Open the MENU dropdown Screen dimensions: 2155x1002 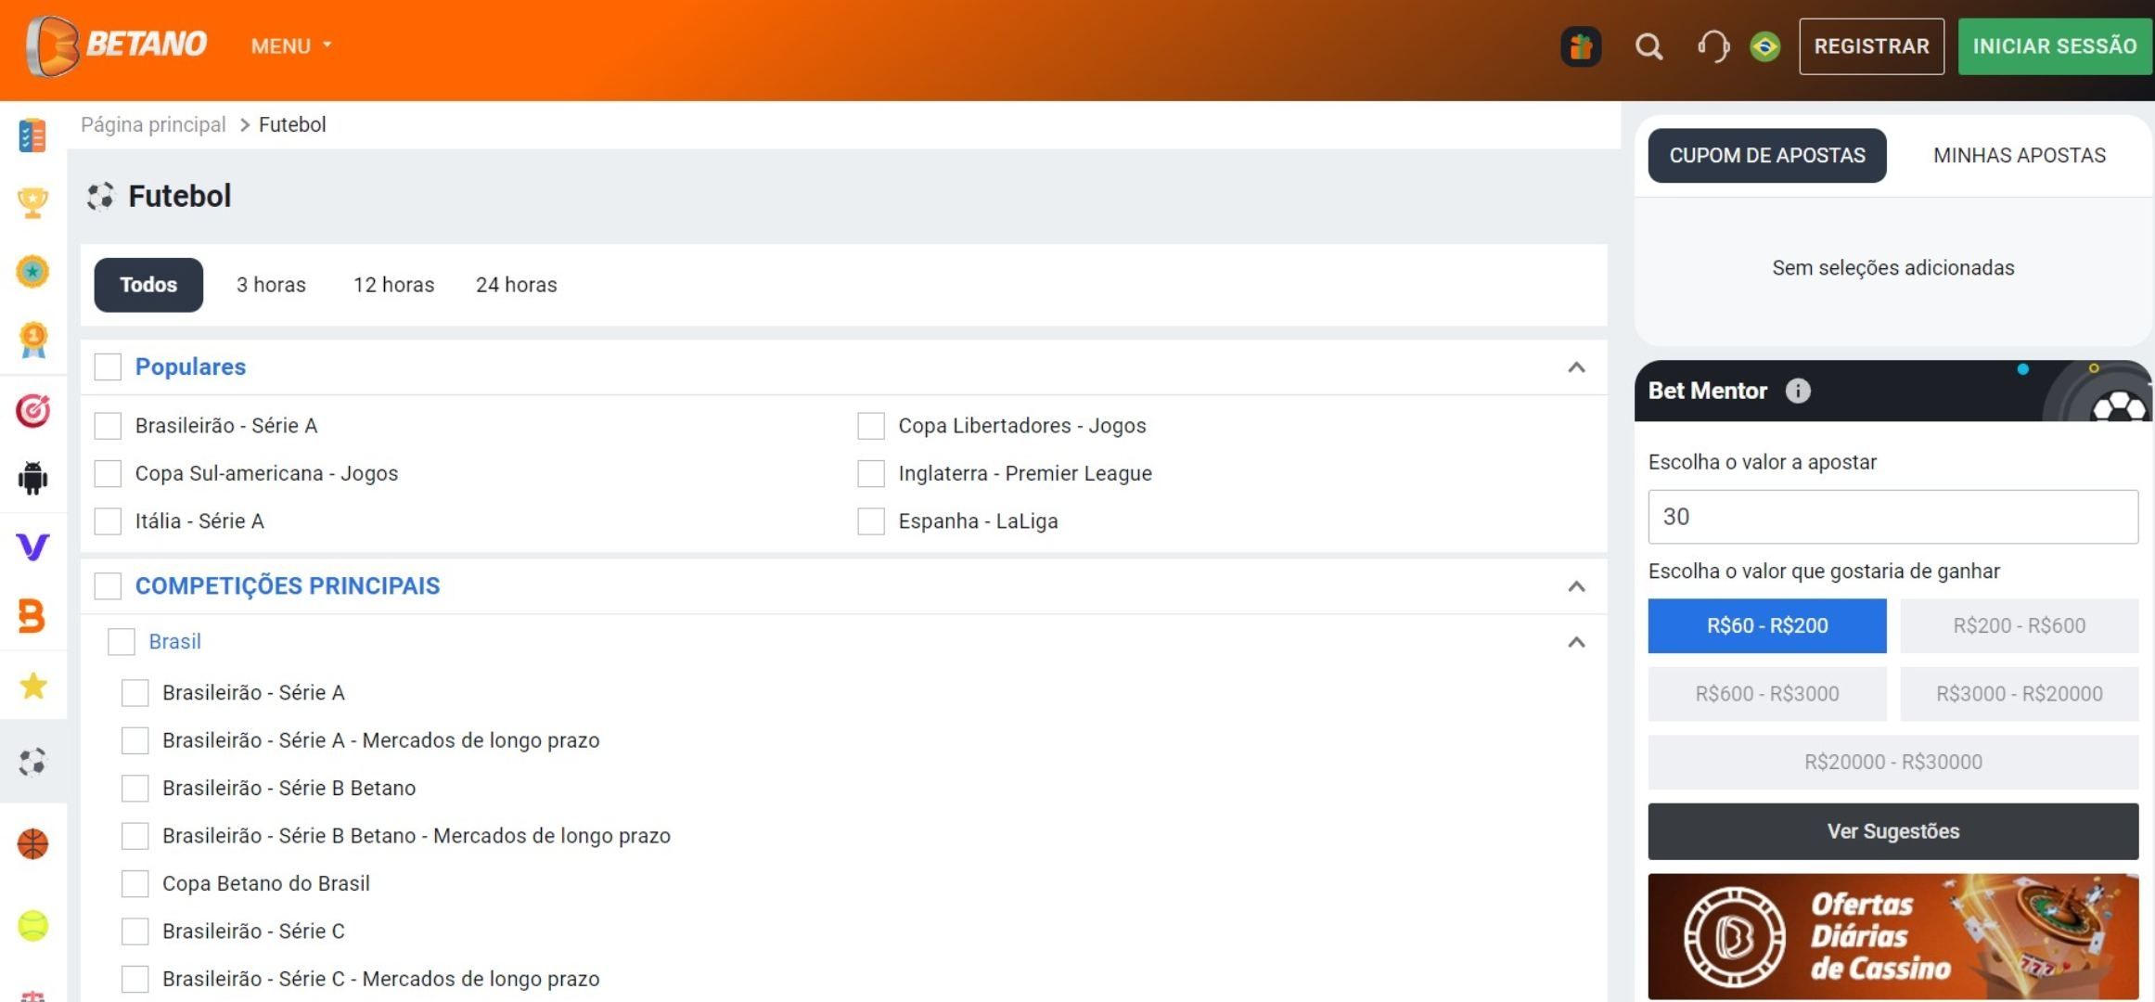[290, 46]
